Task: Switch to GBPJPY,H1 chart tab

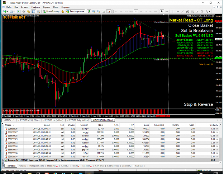Action: (x=9, y=120)
